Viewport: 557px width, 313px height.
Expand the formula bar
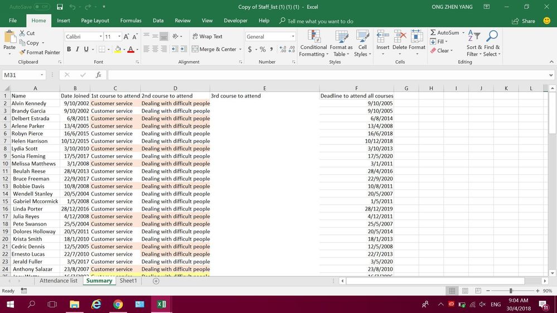(x=551, y=75)
